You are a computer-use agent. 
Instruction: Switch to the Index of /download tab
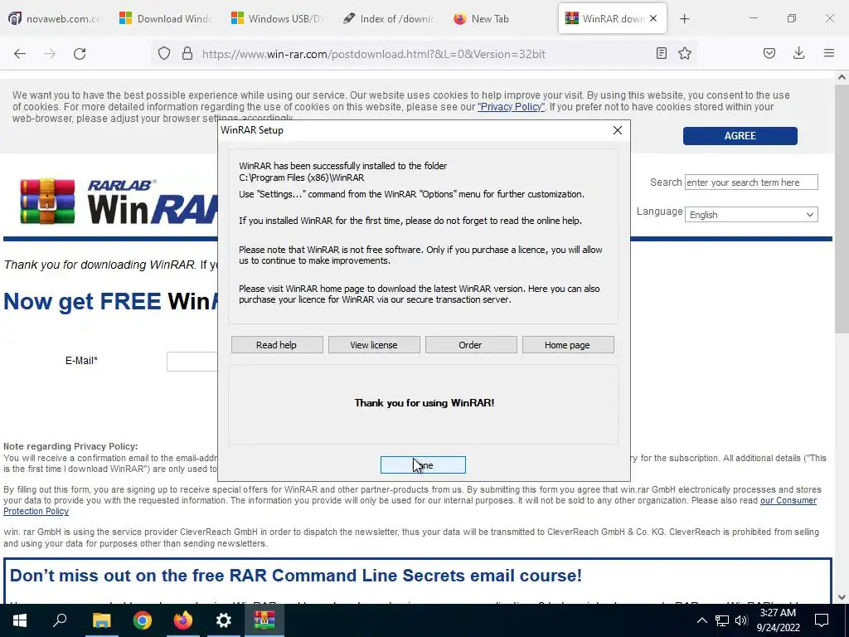(x=389, y=18)
